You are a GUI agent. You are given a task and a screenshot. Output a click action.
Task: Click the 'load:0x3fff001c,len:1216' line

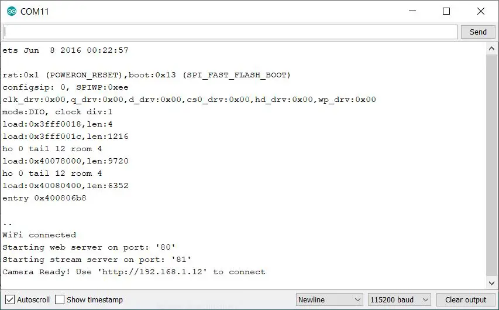pyautogui.click(x=66, y=137)
